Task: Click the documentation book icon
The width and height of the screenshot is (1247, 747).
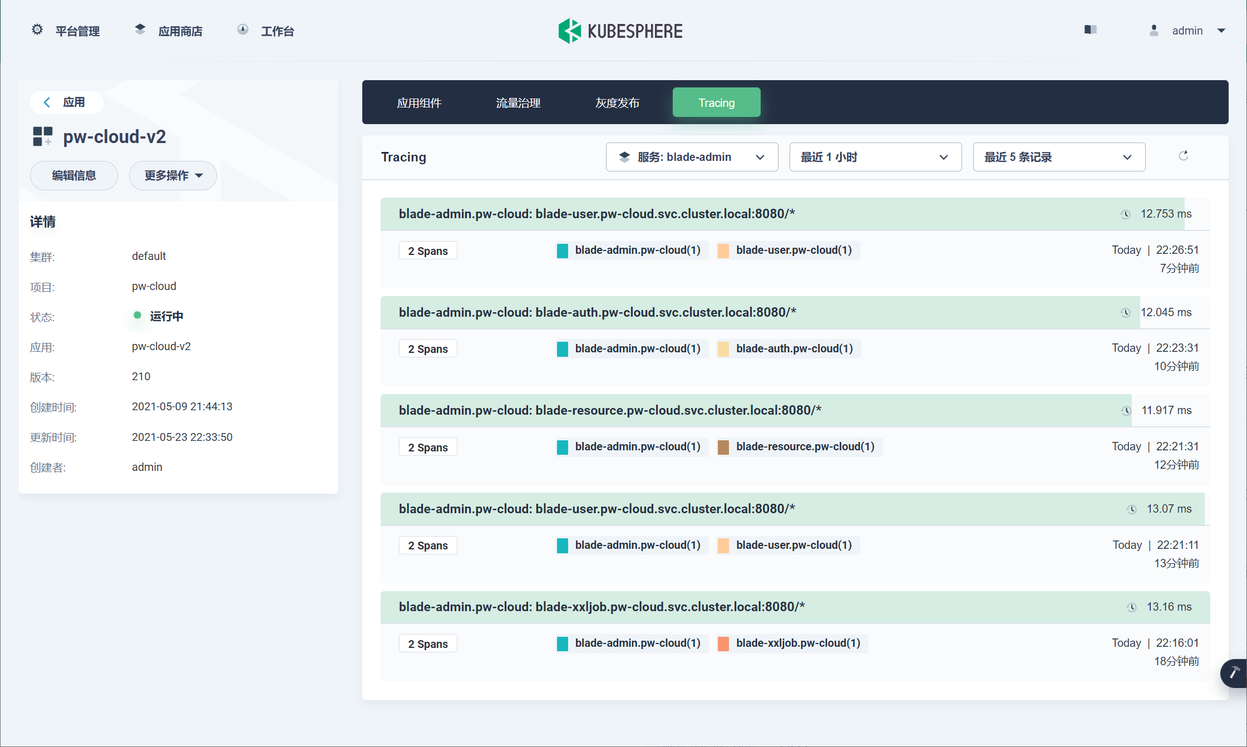Action: tap(1090, 30)
